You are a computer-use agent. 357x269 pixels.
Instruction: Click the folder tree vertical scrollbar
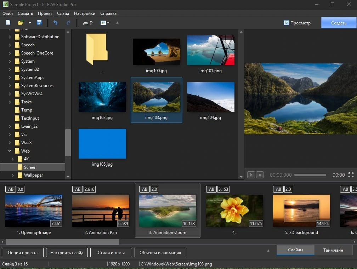pos(68,143)
